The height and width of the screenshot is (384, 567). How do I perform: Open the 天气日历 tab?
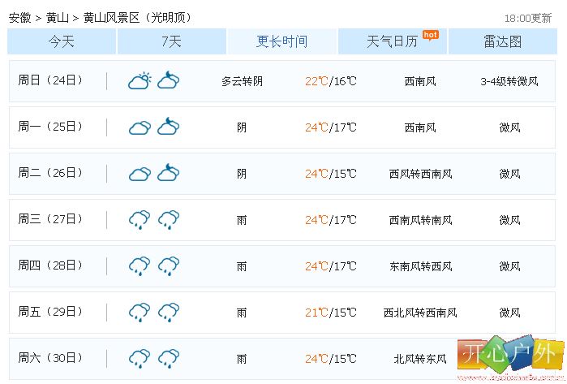click(x=393, y=41)
